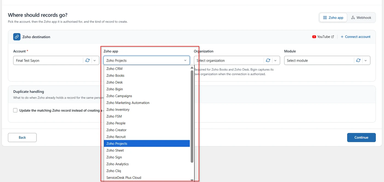384x182 pixels.
Task: Choose Zoho Campaigns from the list
Action: (x=147, y=96)
